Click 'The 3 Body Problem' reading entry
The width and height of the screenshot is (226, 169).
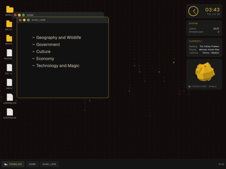pos(209,46)
